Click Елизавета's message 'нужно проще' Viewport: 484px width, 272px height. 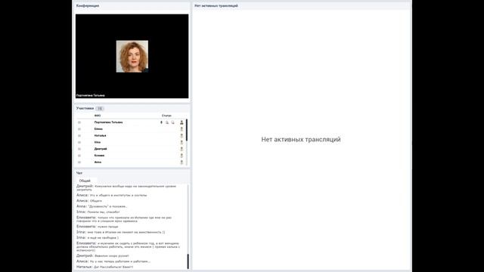click(x=98, y=227)
